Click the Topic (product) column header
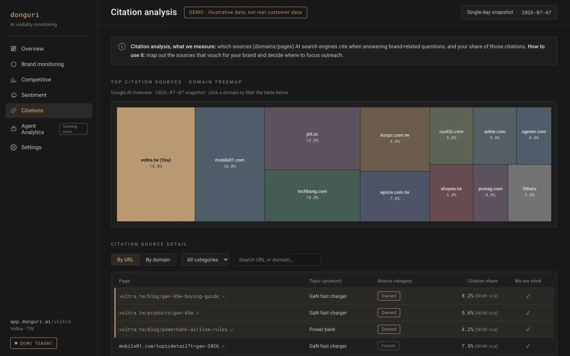 325,281
